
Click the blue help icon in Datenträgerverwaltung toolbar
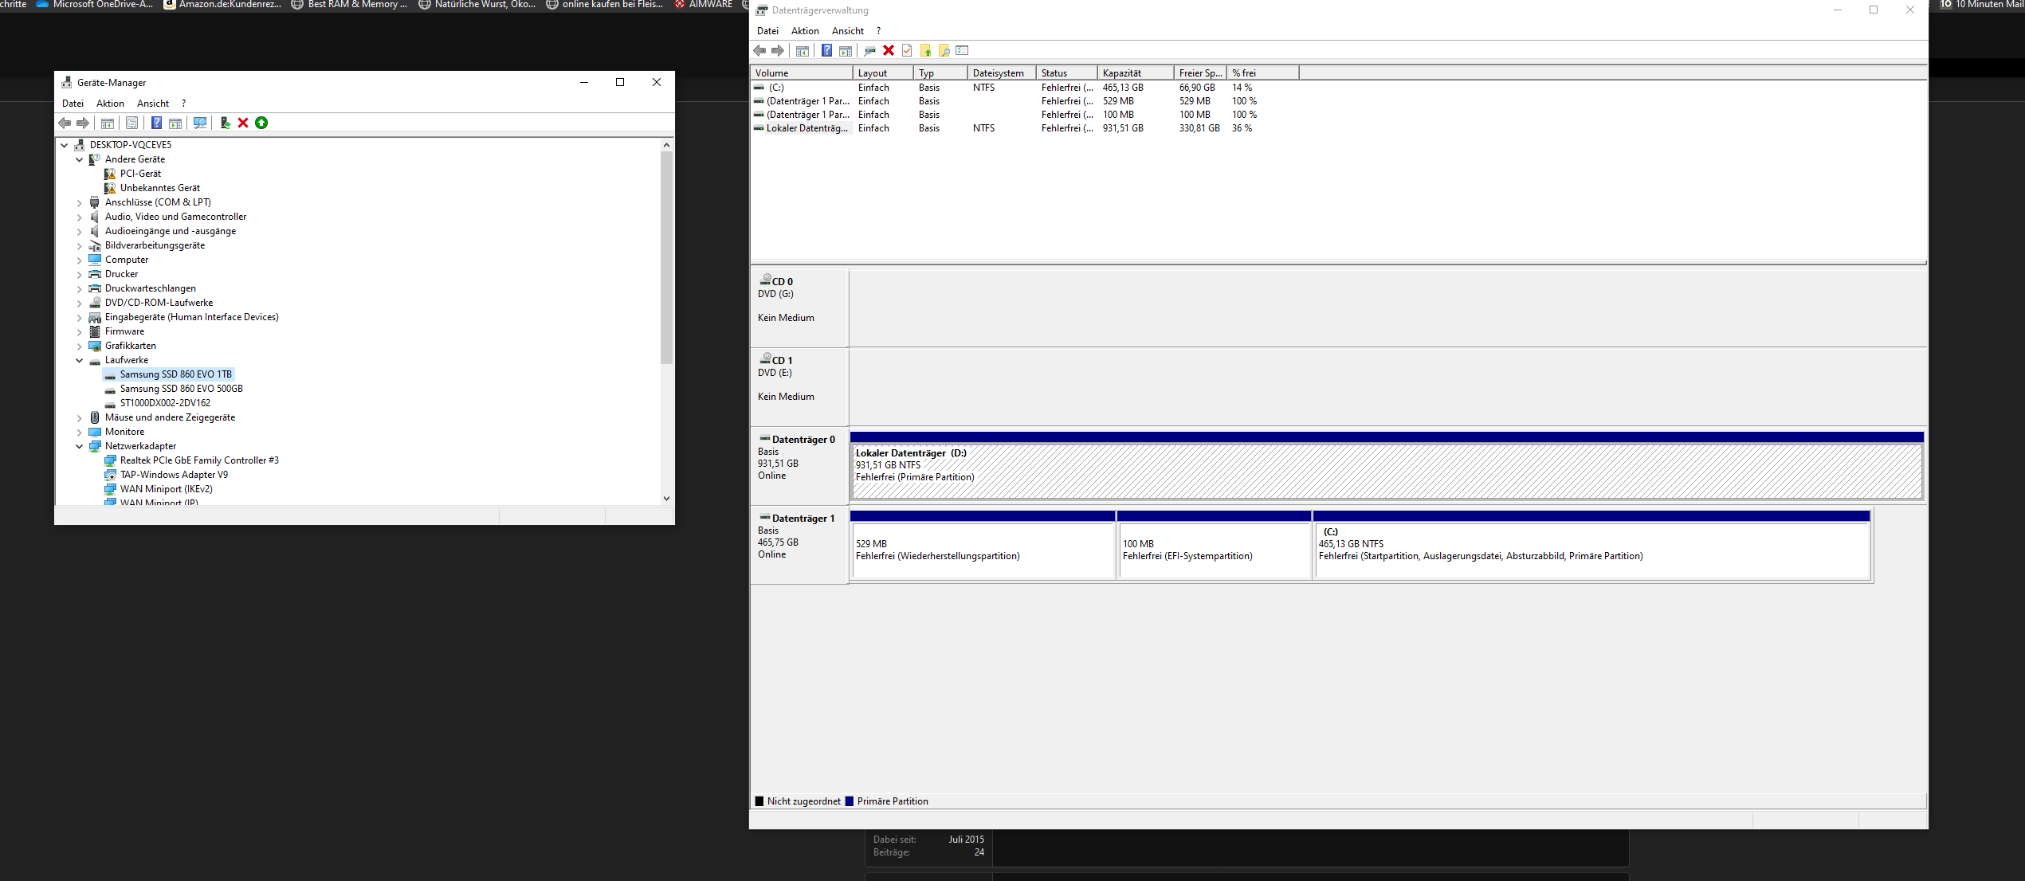[826, 51]
